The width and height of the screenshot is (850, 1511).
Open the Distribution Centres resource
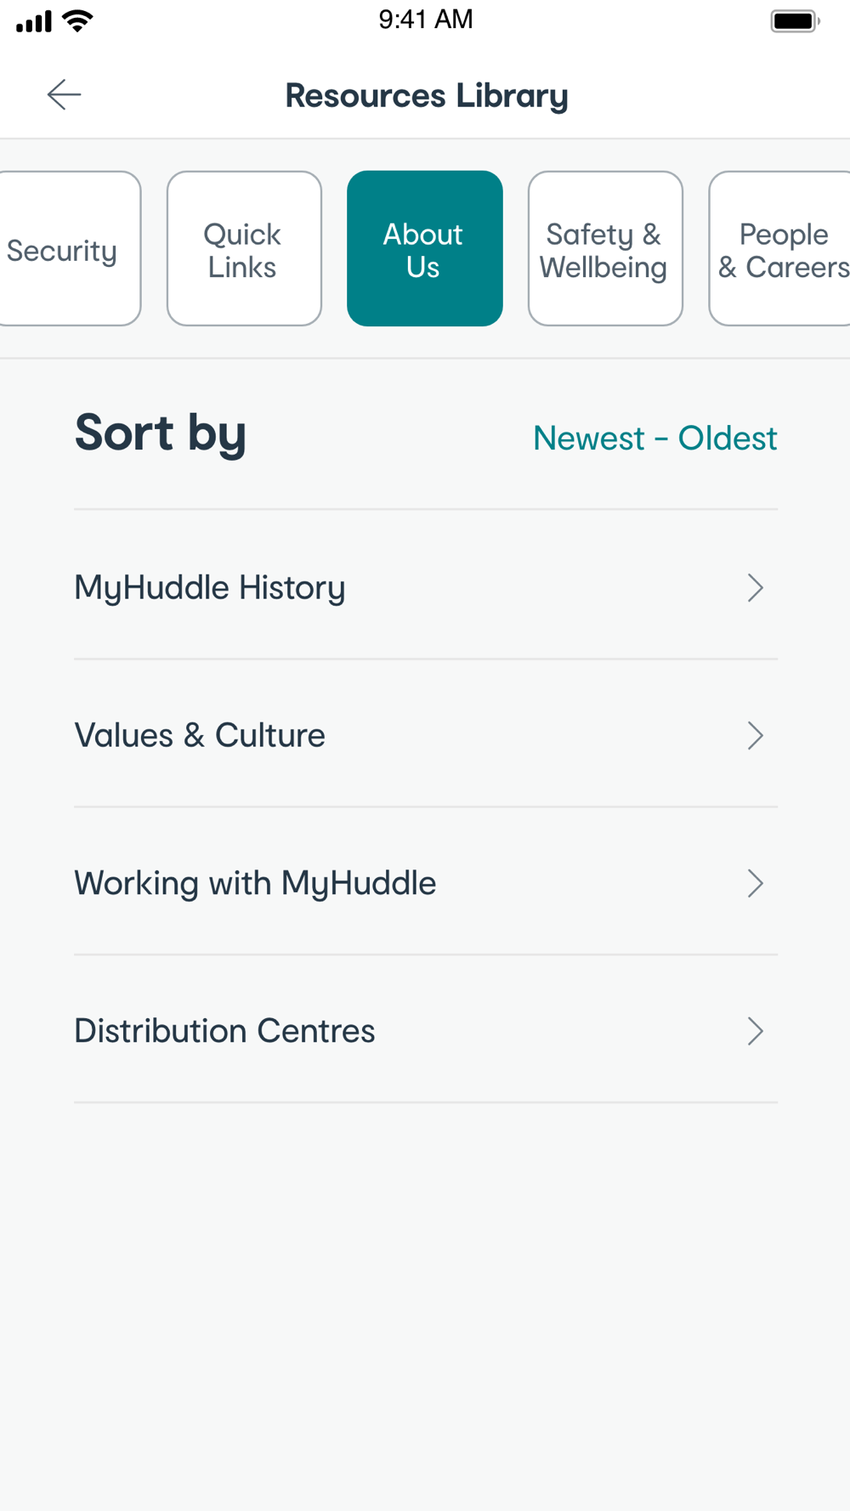pos(426,1029)
